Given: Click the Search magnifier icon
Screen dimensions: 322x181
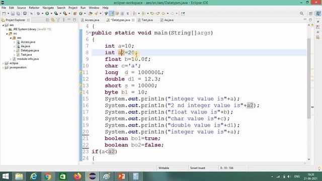Looking at the screenshot, I should [x=301, y=14].
